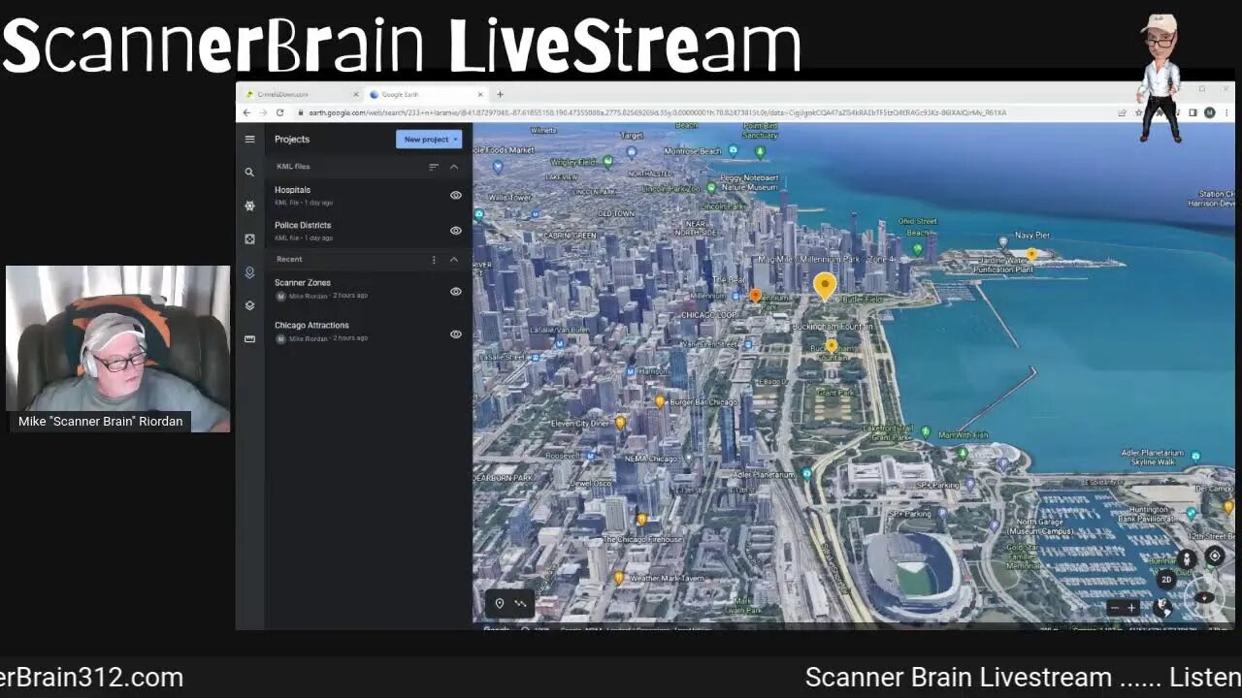Click the share icon in address bar
Viewport: 1242px width, 698px height.
pyautogui.click(x=1123, y=112)
